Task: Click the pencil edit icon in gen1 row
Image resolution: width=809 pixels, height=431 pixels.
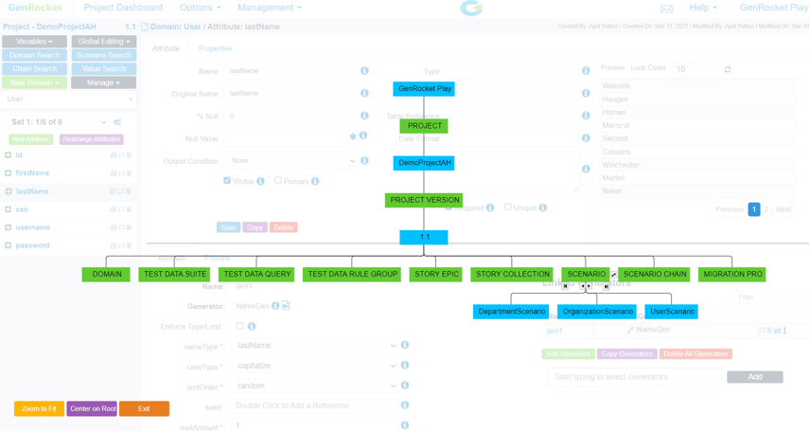Action: [630, 330]
